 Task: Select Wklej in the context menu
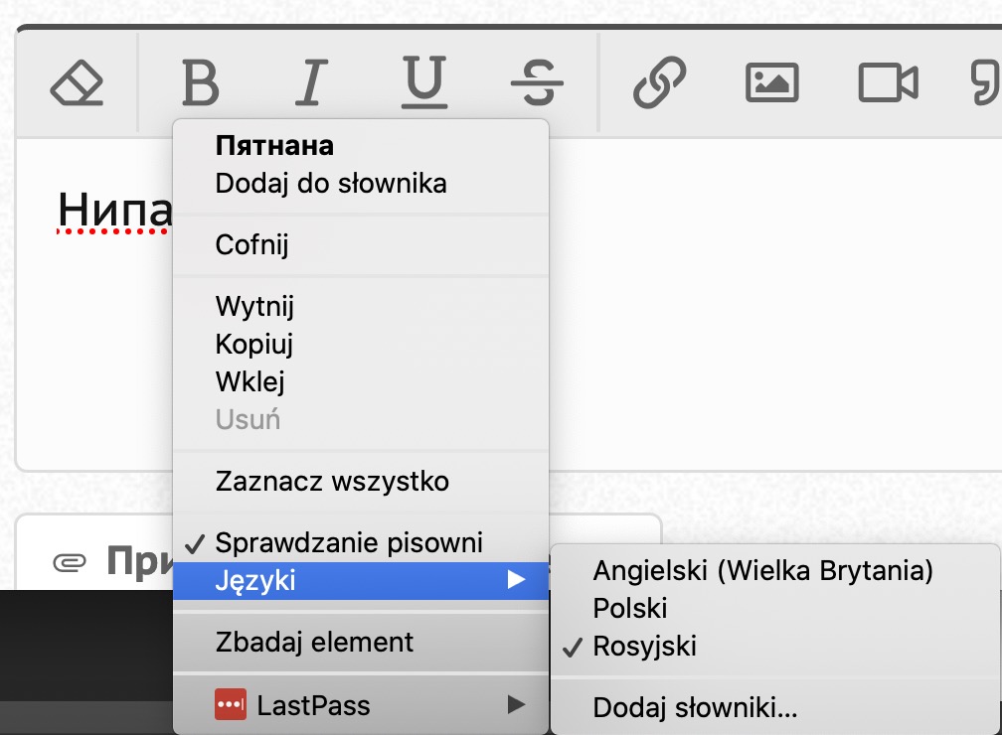point(361,381)
